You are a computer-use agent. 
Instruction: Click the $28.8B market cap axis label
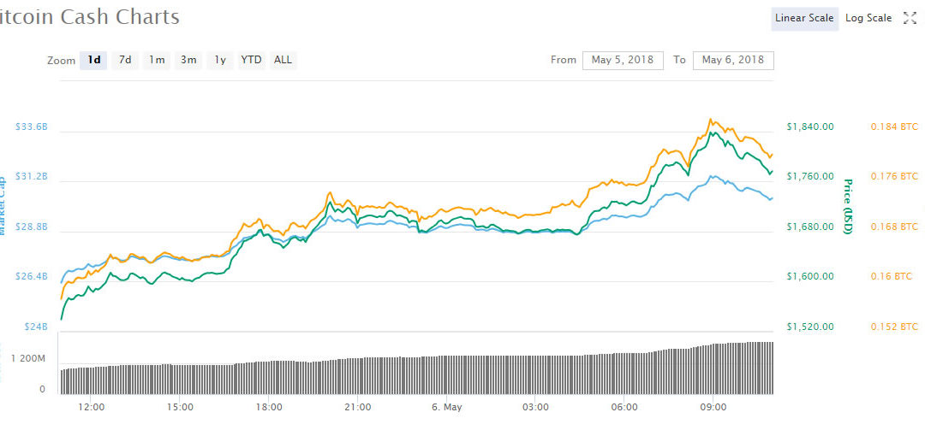(x=32, y=227)
